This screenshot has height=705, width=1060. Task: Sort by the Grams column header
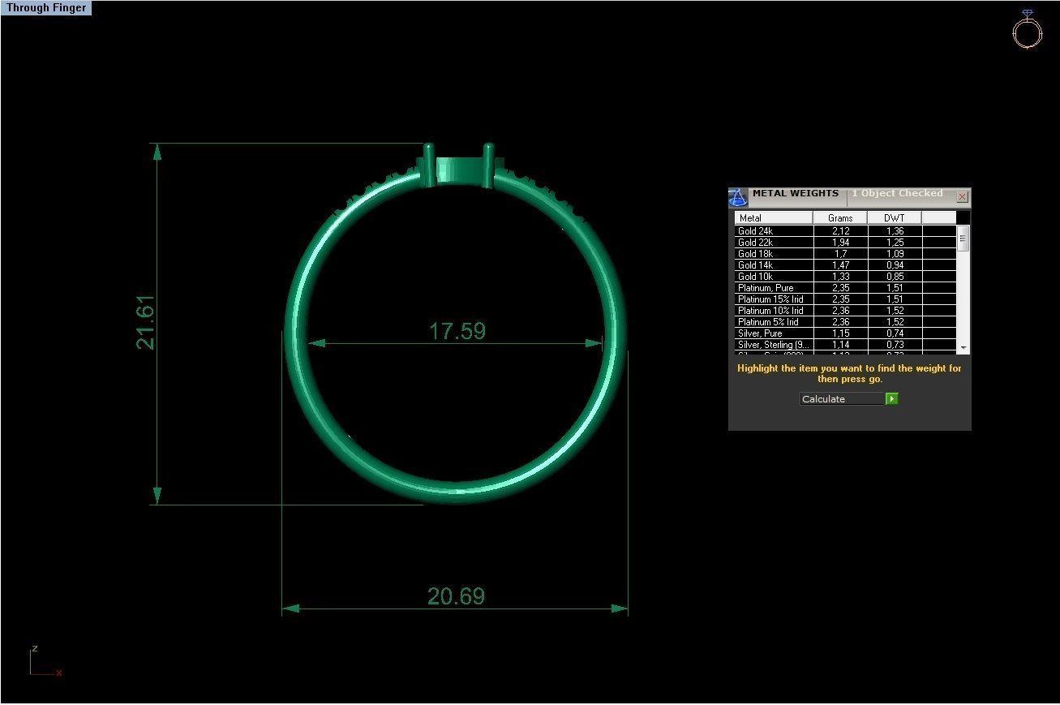[x=840, y=217]
